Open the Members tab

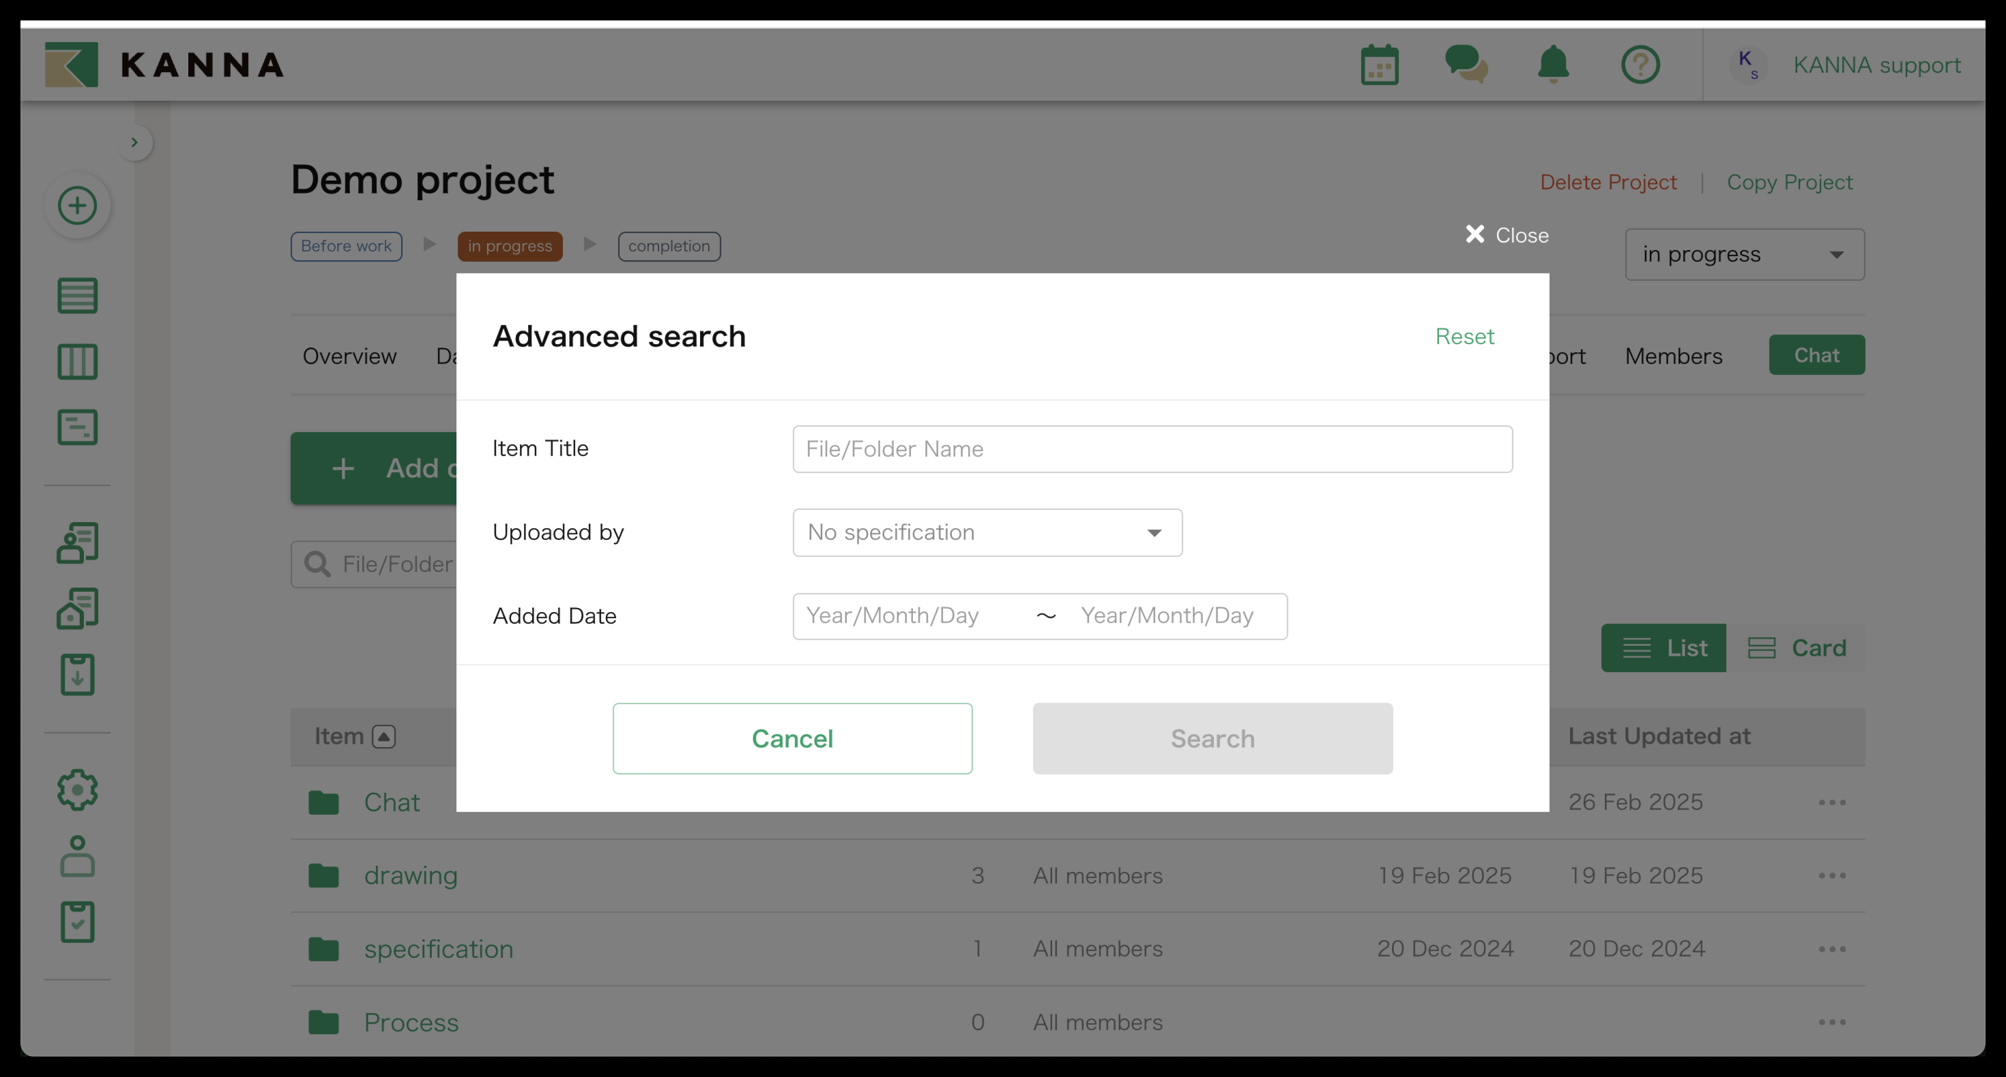coord(1673,355)
